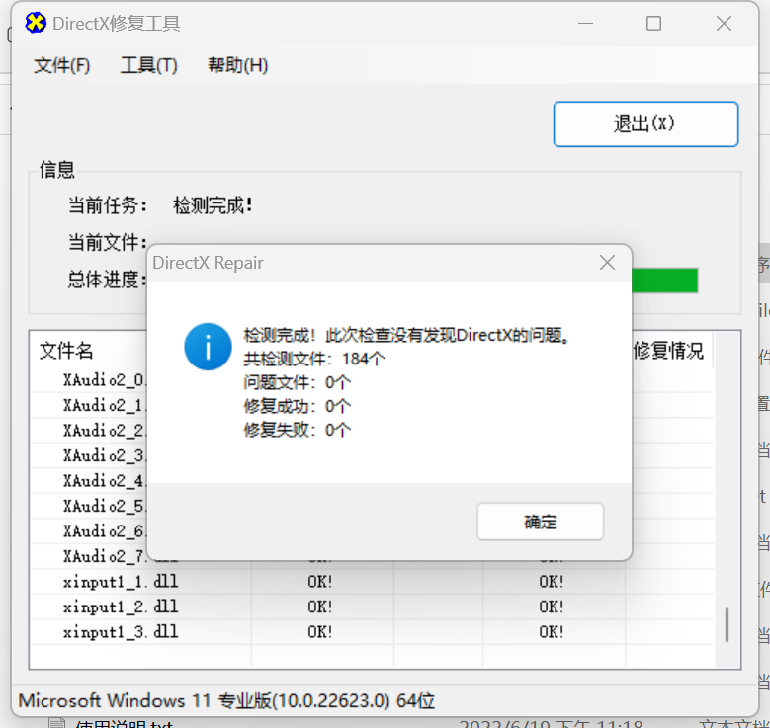Click the Windows 11 version status bar text

(x=226, y=700)
